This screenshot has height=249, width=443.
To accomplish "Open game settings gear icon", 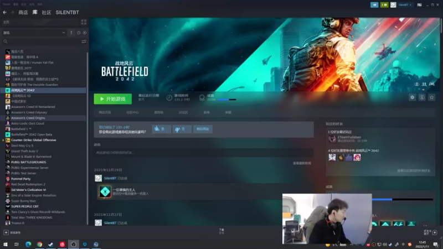I will tap(412, 97).
